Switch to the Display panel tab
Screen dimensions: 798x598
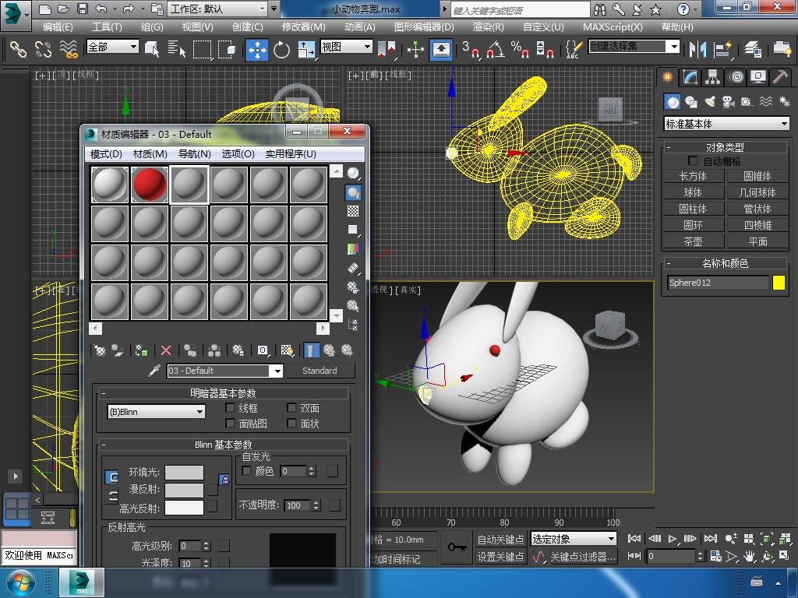(x=758, y=77)
